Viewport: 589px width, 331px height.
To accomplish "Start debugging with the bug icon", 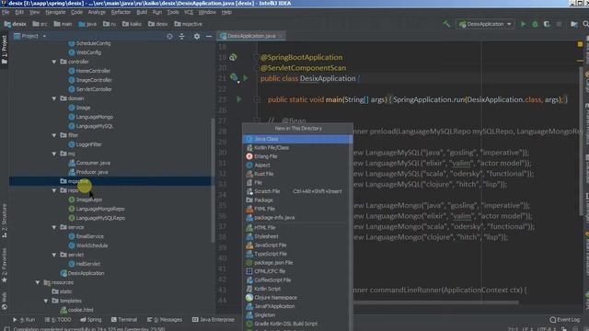I will click(535, 24).
